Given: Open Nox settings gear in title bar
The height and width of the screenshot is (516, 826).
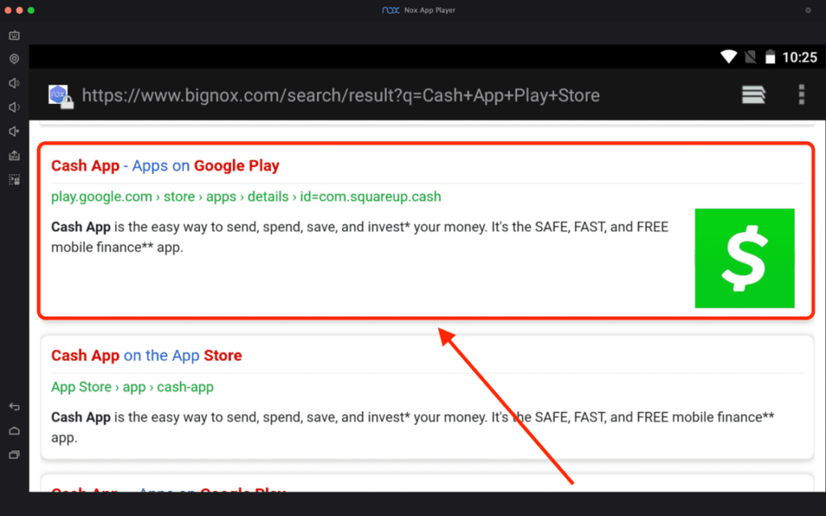Looking at the screenshot, I should pyautogui.click(x=808, y=10).
